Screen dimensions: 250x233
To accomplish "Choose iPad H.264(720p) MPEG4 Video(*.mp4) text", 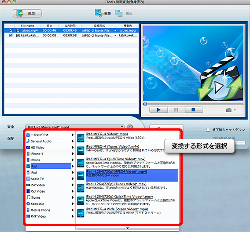I will 116,171.
